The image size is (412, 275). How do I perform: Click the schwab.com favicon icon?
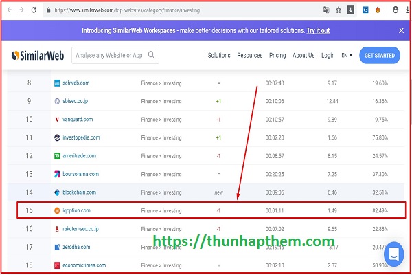57,83
